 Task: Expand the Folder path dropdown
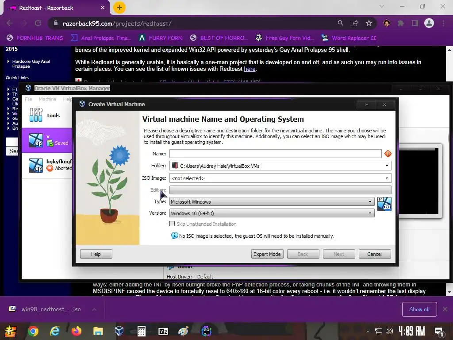click(387, 166)
